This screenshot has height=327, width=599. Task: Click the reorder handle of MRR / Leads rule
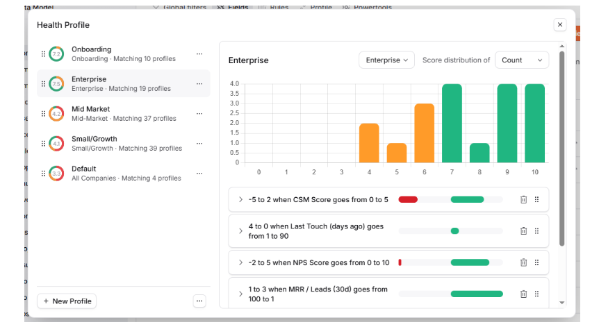point(536,294)
